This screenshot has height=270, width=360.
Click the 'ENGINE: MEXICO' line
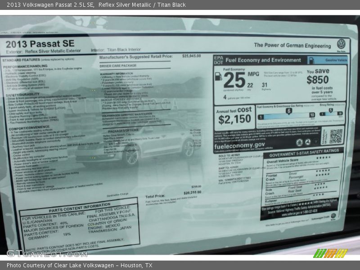[104, 227]
